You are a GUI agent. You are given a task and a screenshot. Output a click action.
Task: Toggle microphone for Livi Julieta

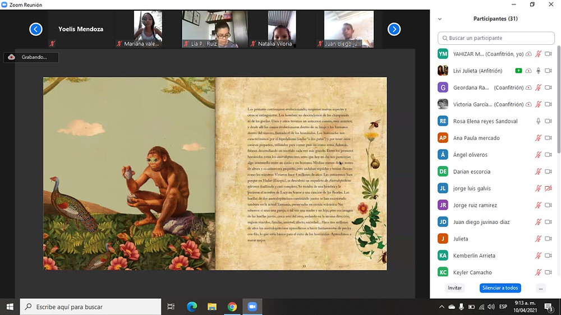tap(538, 71)
